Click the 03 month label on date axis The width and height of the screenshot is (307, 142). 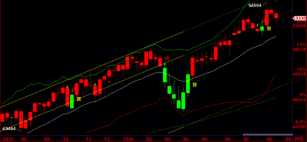[168, 139]
